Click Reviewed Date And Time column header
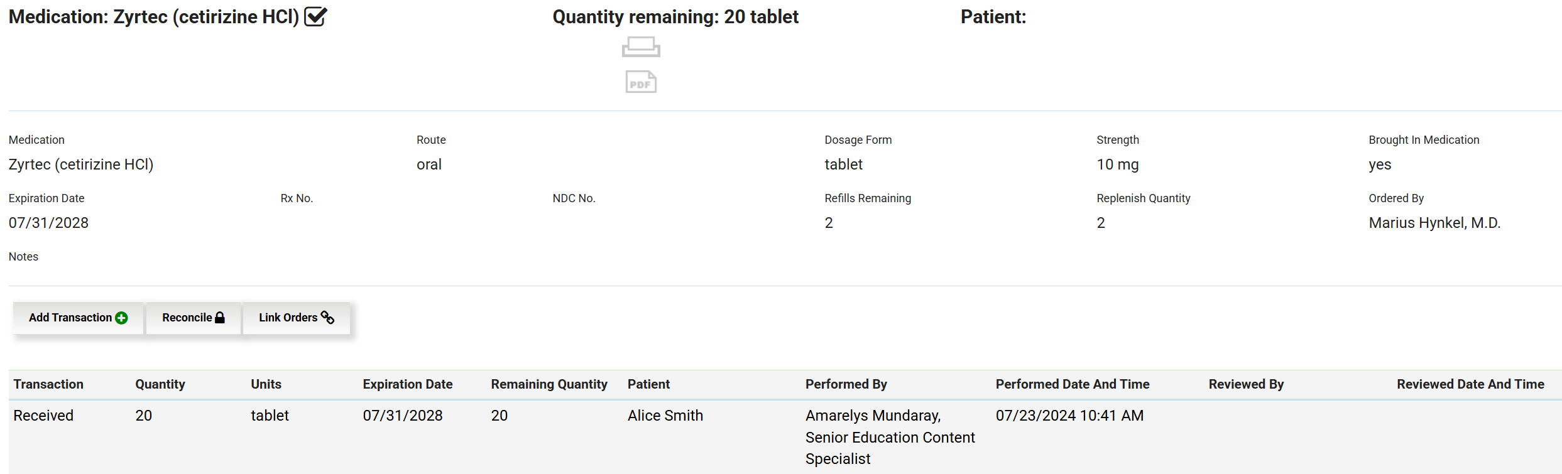 pos(1470,384)
